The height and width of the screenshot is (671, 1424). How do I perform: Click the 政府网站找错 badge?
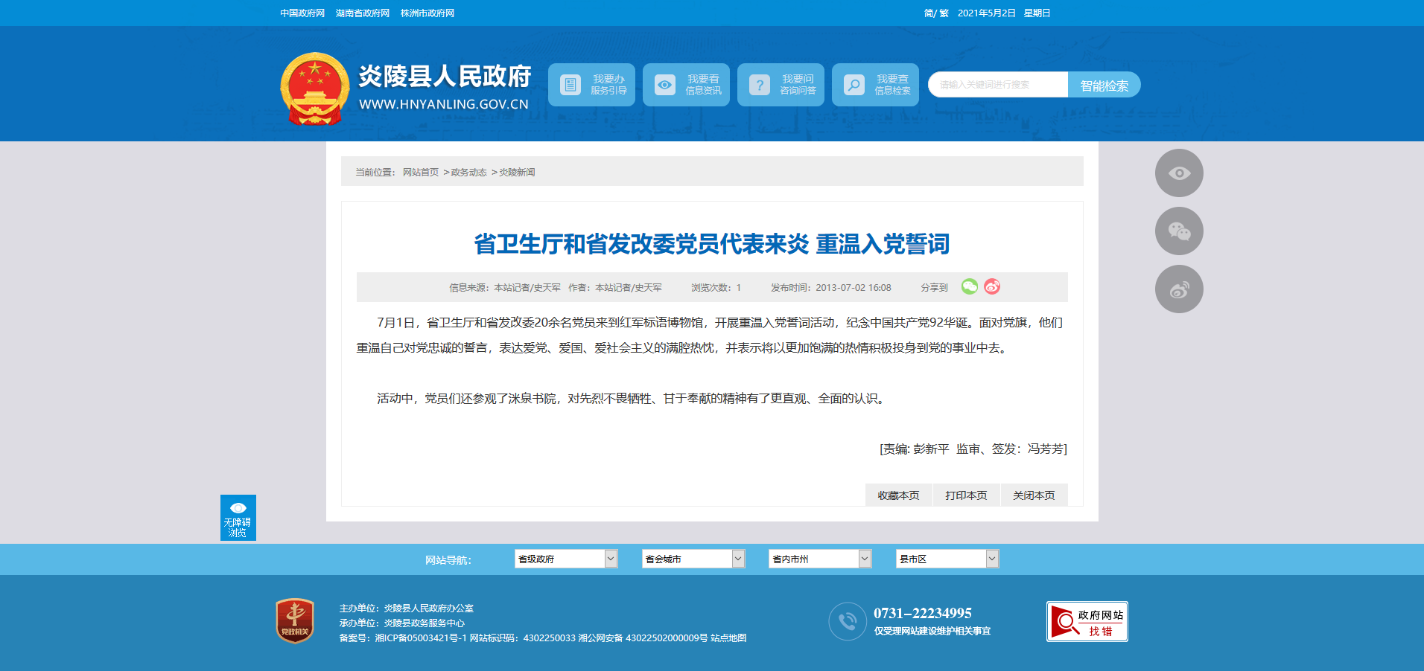pyautogui.click(x=1087, y=621)
